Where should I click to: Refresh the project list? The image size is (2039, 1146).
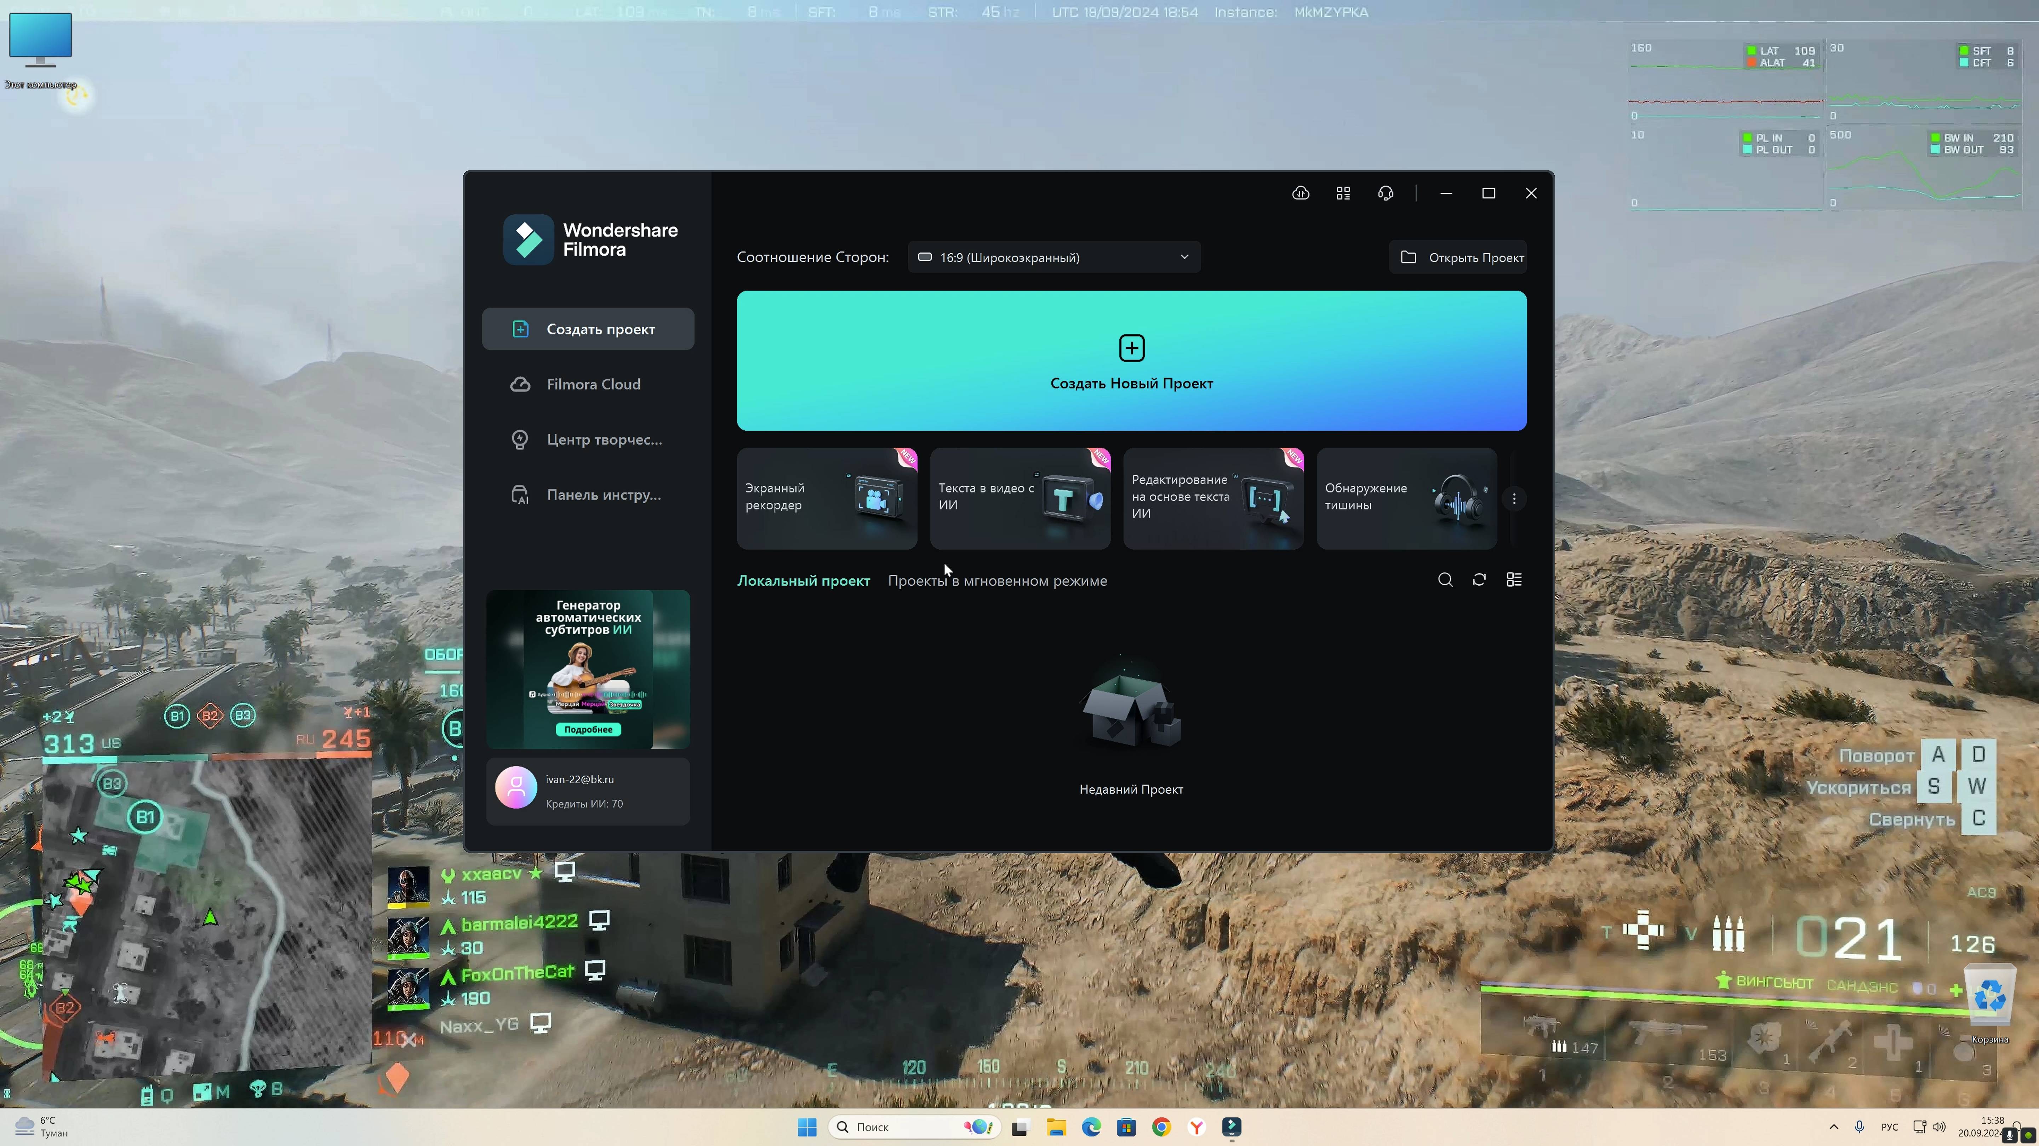click(1479, 580)
